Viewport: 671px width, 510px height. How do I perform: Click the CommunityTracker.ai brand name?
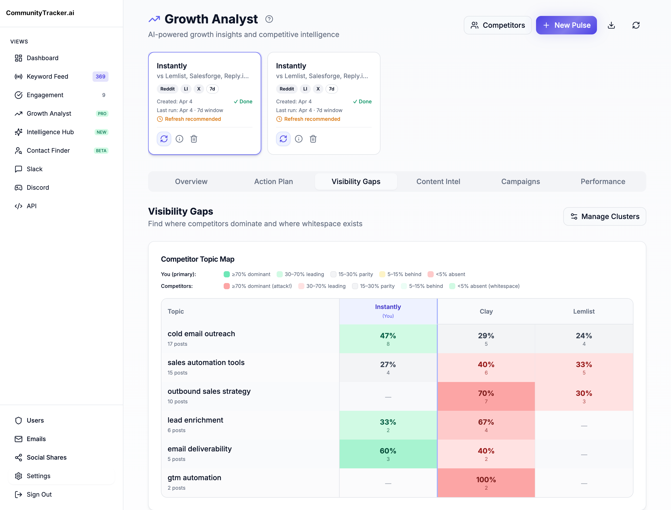40,13
